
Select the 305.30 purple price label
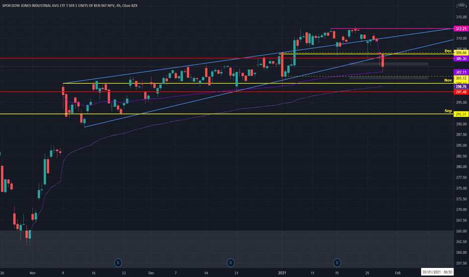(461, 59)
